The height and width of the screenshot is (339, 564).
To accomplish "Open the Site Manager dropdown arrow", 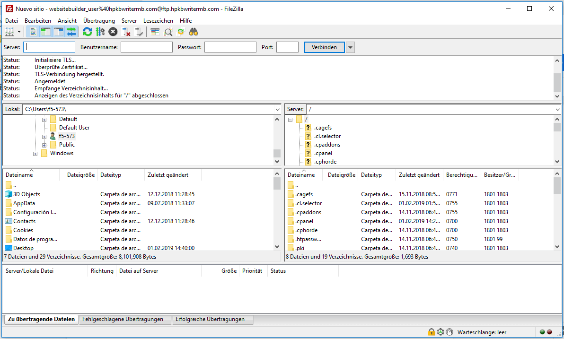I will tap(19, 32).
